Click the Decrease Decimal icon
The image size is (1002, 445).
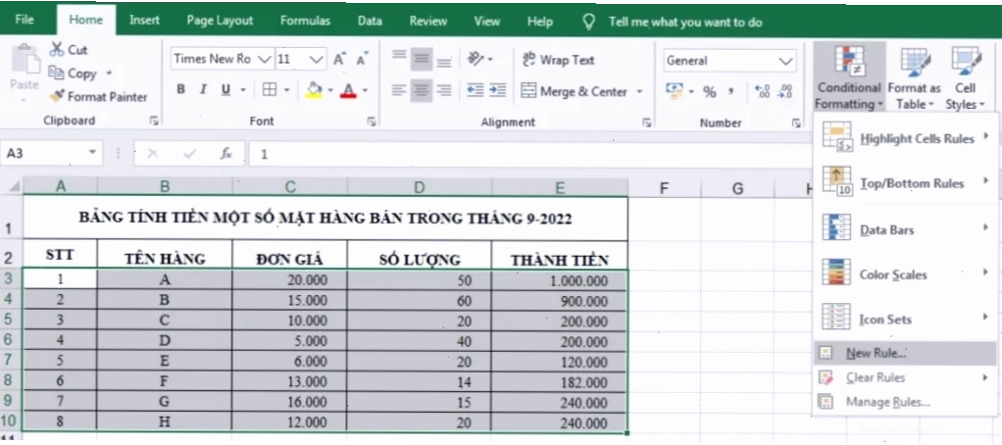[785, 91]
